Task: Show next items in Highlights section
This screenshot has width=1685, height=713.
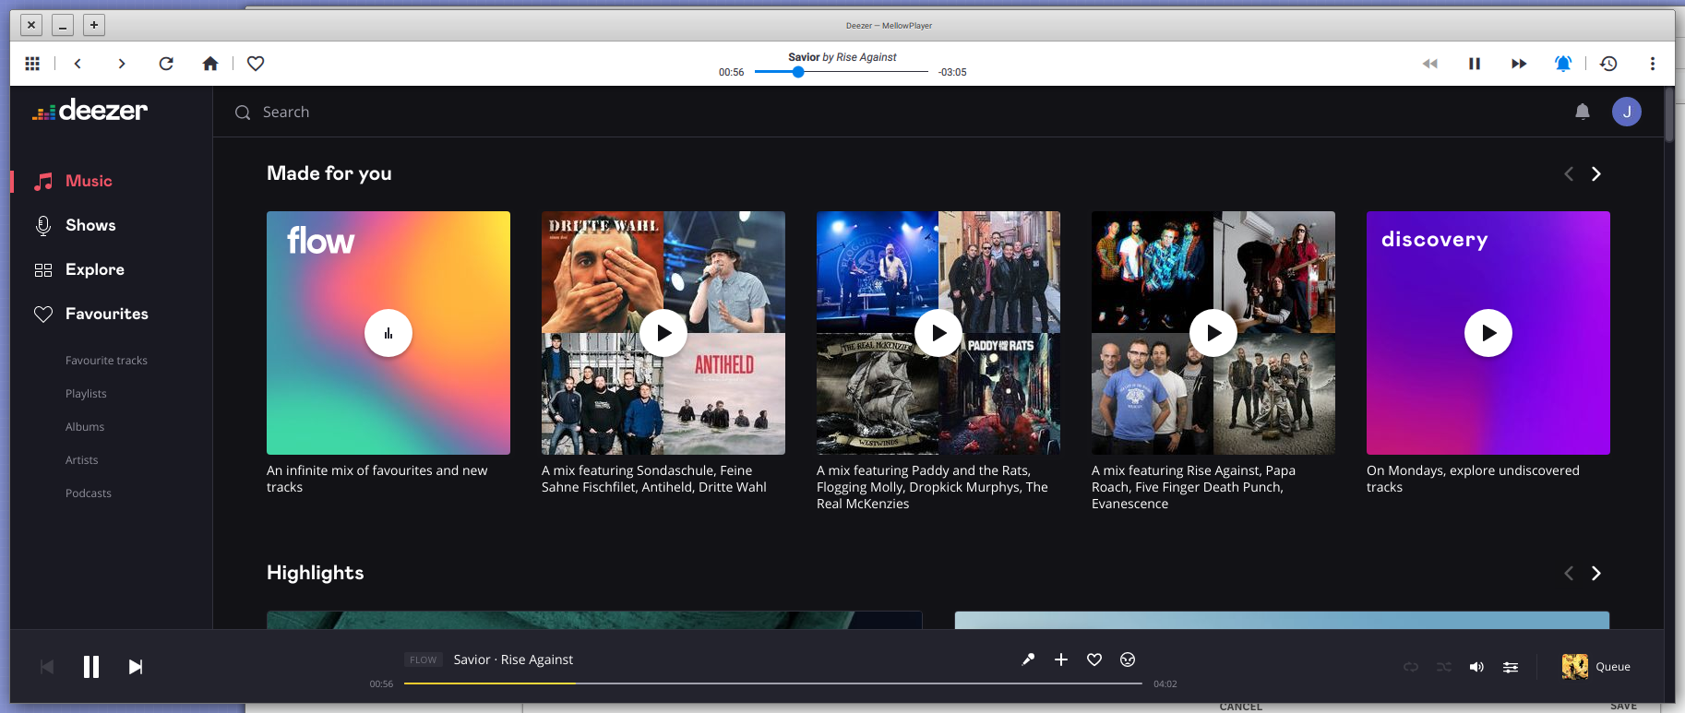Action: (x=1596, y=574)
